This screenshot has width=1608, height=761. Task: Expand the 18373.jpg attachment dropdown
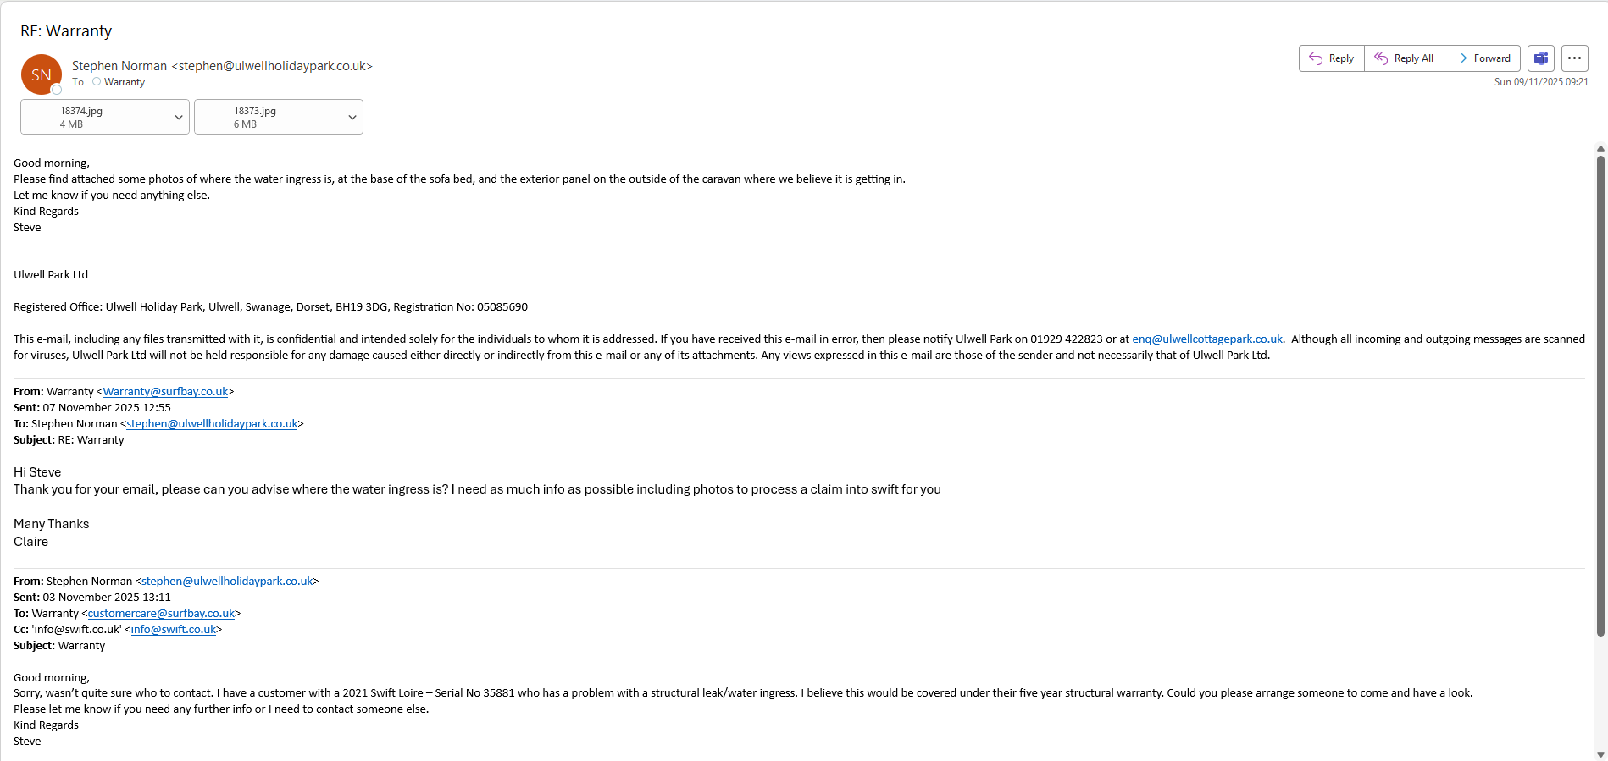coord(352,118)
